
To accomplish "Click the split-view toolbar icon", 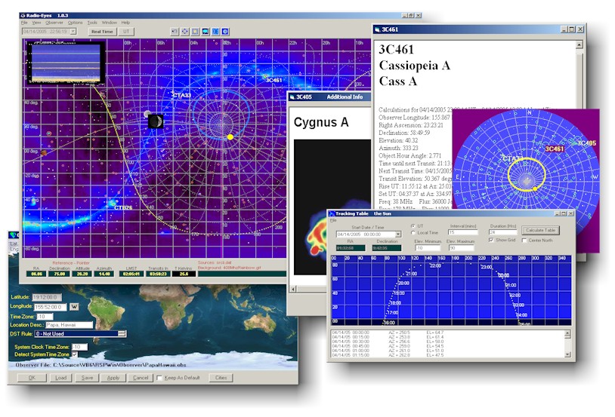I will tap(215, 32).
